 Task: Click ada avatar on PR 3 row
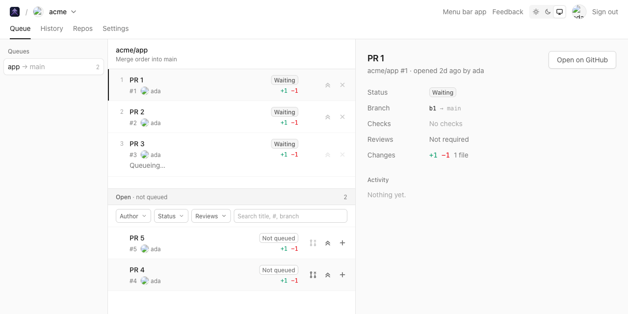coord(145,155)
